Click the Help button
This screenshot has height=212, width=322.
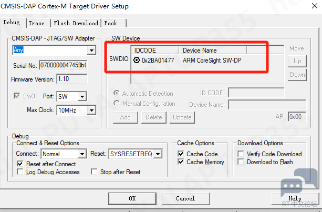pos(295,198)
